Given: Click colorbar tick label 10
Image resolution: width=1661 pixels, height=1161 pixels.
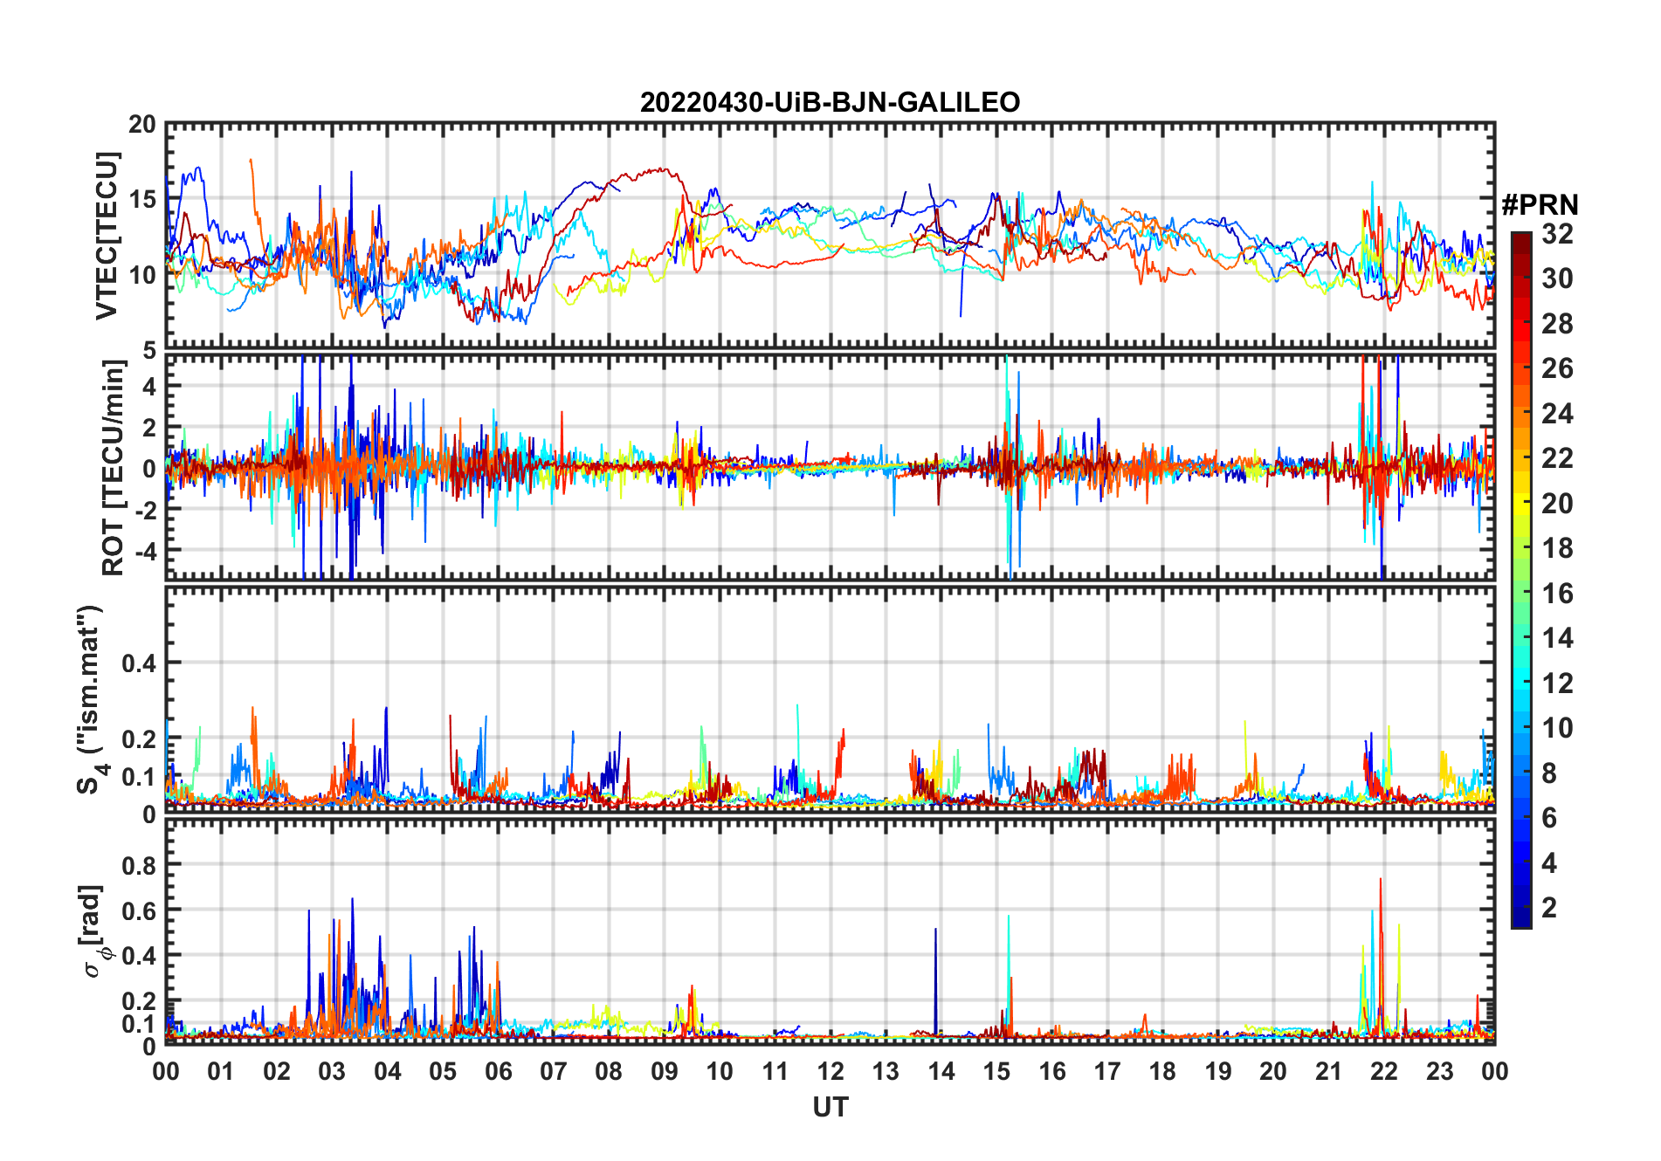Looking at the screenshot, I should tap(1557, 728).
